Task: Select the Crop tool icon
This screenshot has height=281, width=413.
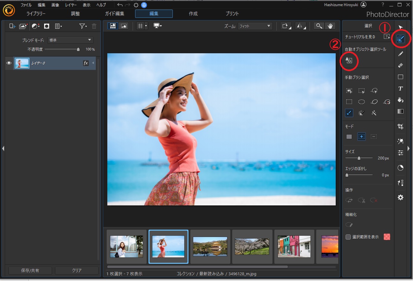Action: (400, 127)
